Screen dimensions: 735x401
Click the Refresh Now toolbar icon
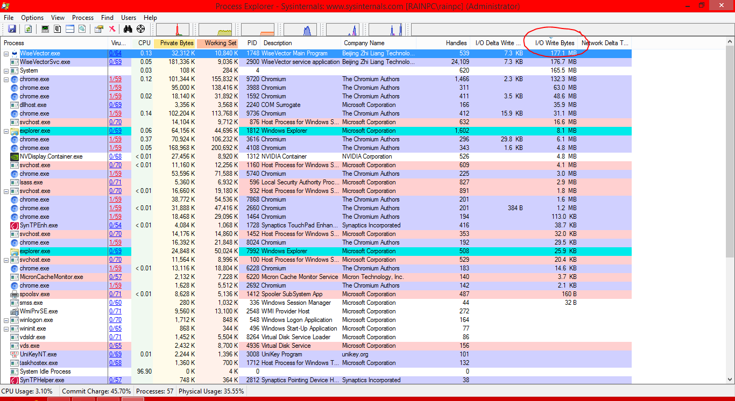(x=28, y=29)
